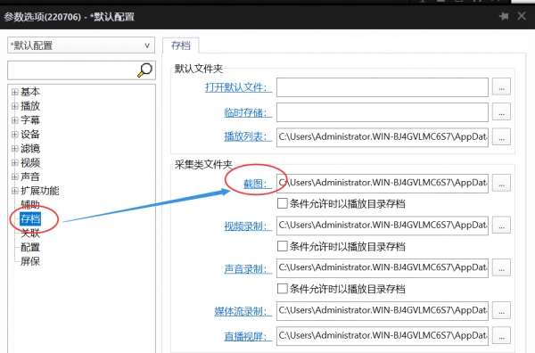Browse folder for 视频录制 path

point(501,226)
